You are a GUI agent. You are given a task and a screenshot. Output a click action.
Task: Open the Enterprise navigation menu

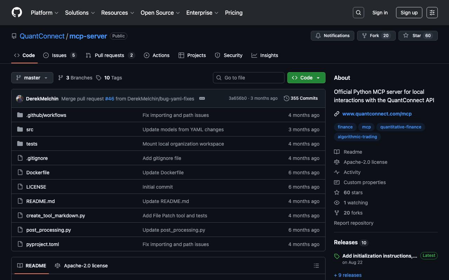coord(202,13)
